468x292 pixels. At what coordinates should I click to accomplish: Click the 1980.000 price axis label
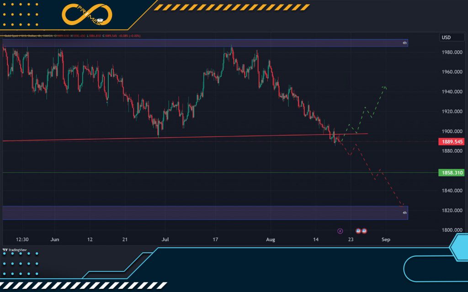[452, 52]
